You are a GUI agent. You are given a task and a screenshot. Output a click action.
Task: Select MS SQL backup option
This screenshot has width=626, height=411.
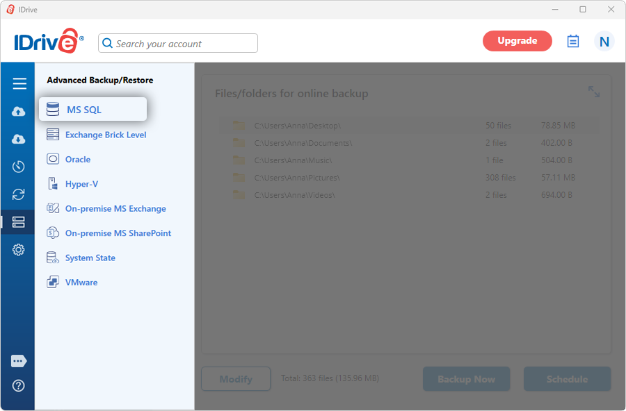(93, 110)
